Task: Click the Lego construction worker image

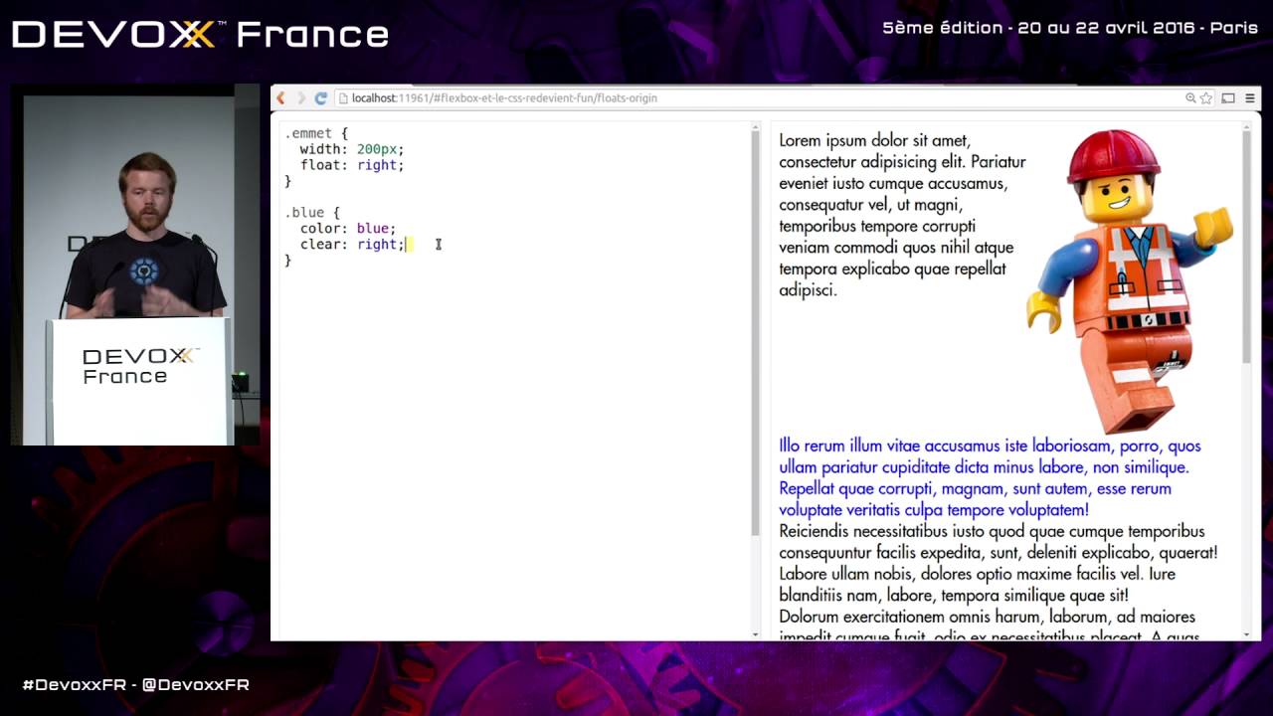Action: point(1130,280)
